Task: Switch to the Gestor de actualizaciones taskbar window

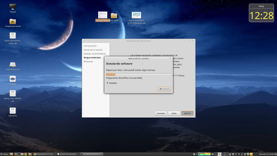Action: point(68,154)
